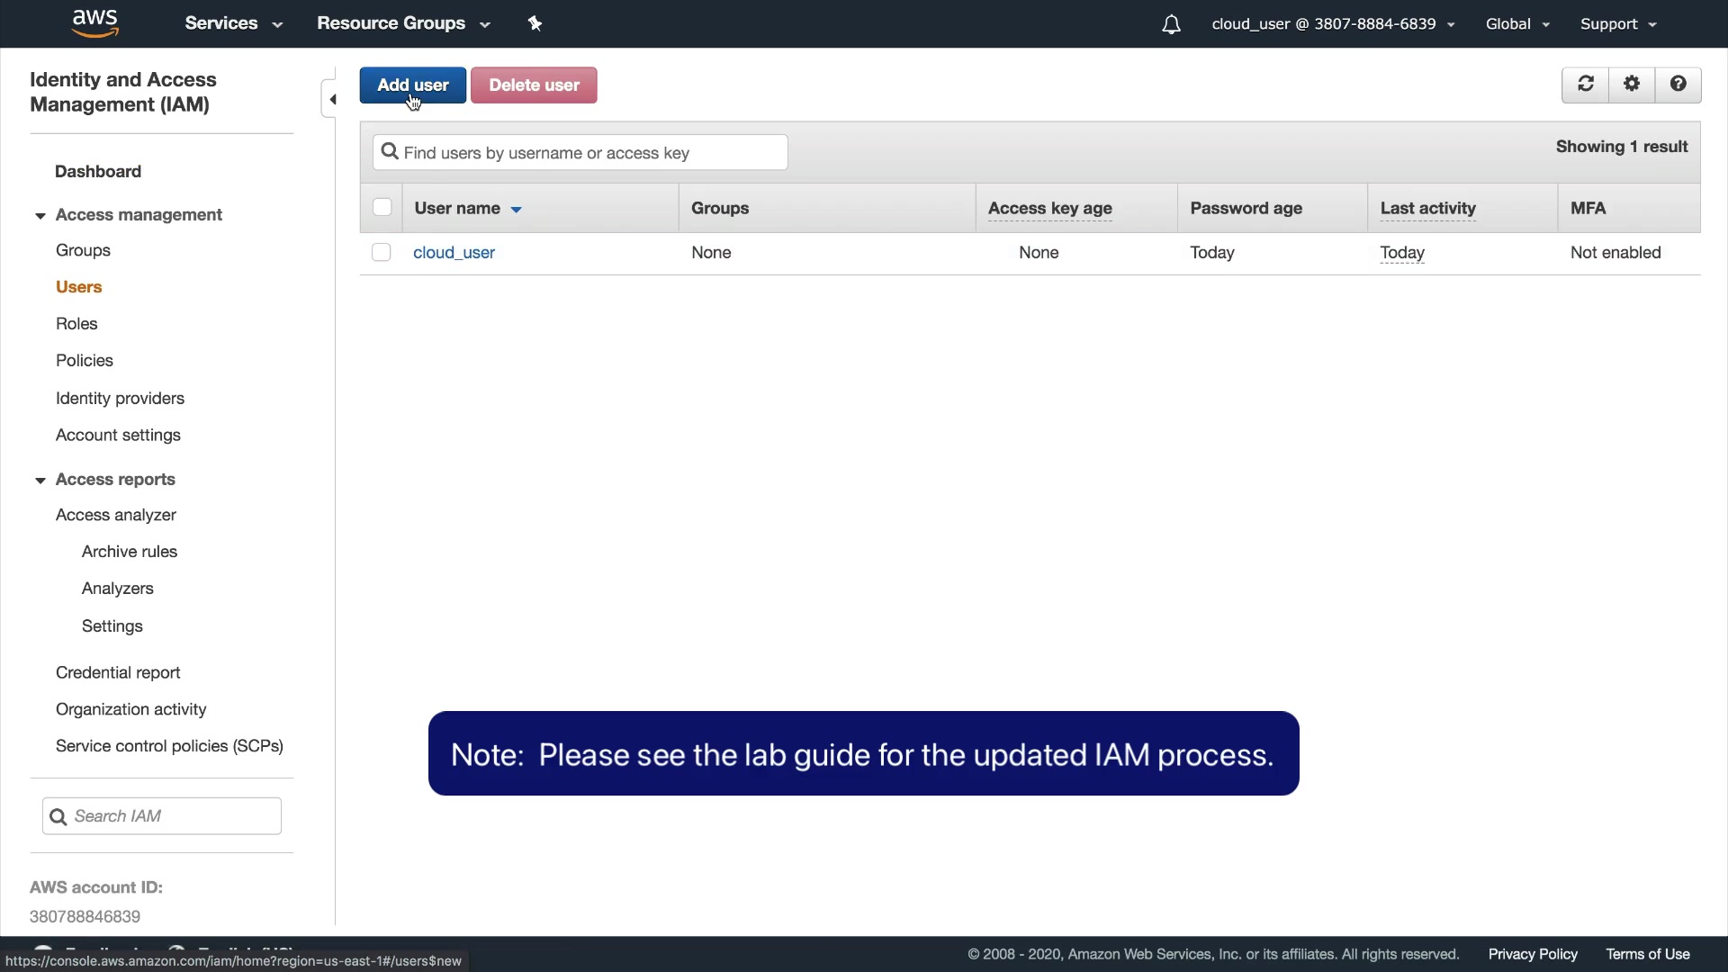The image size is (1728, 972).
Task: Sort by User name column arrow
Action: [x=517, y=210]
